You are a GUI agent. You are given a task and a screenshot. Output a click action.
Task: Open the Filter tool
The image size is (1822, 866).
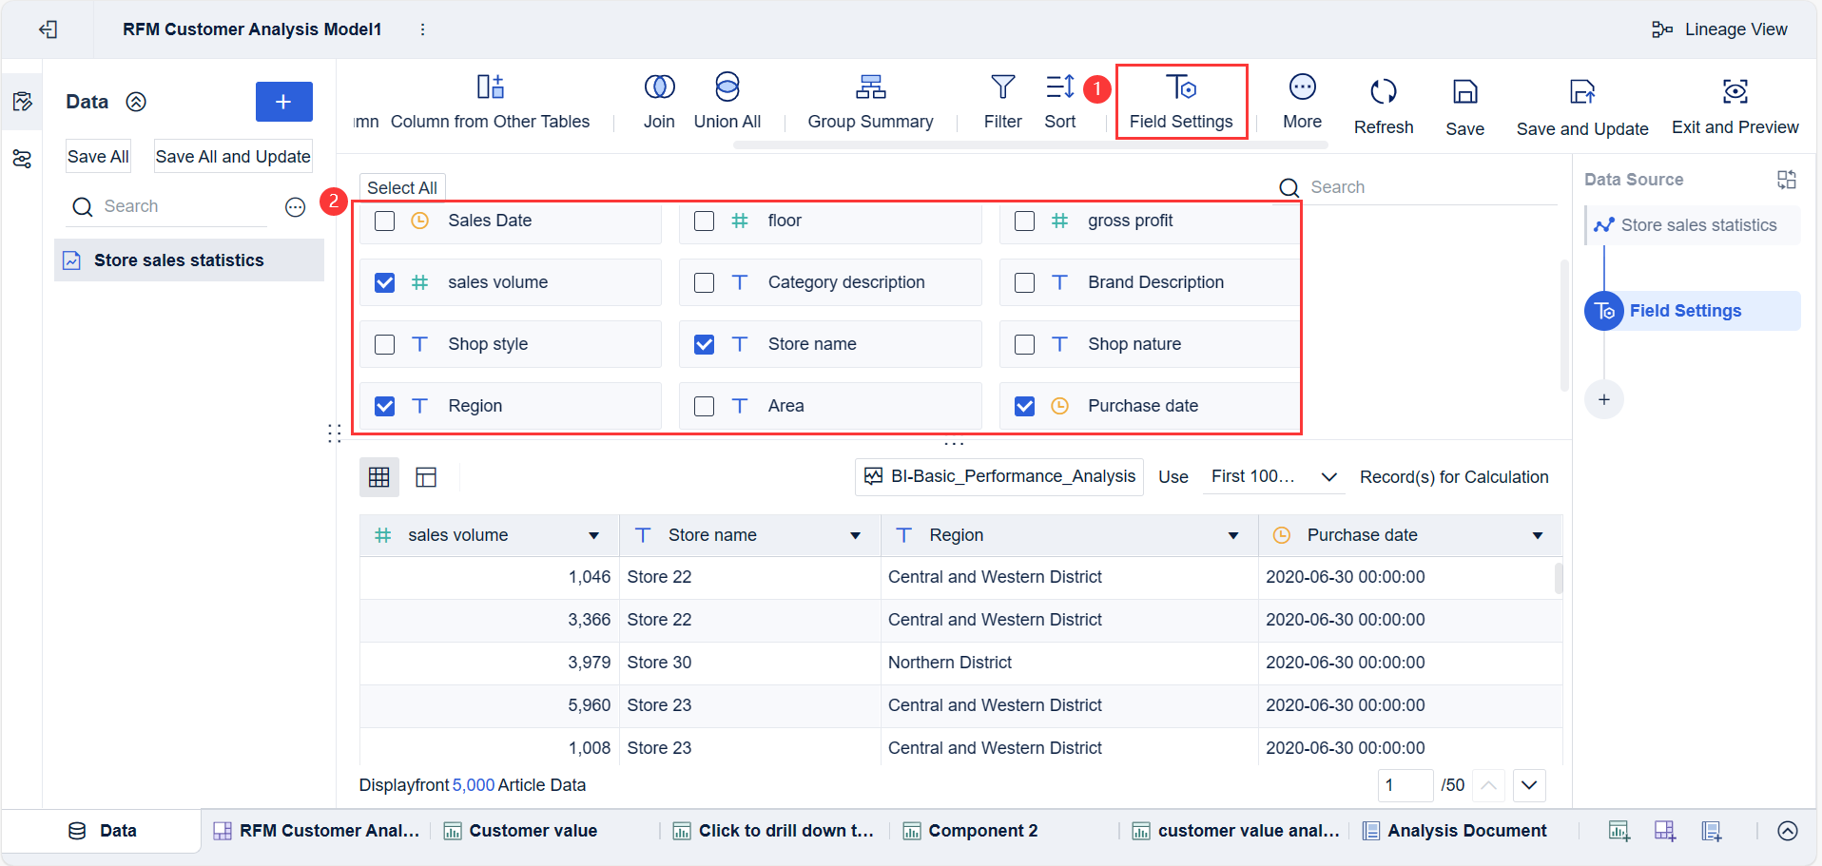click(x=1002, y=102)
